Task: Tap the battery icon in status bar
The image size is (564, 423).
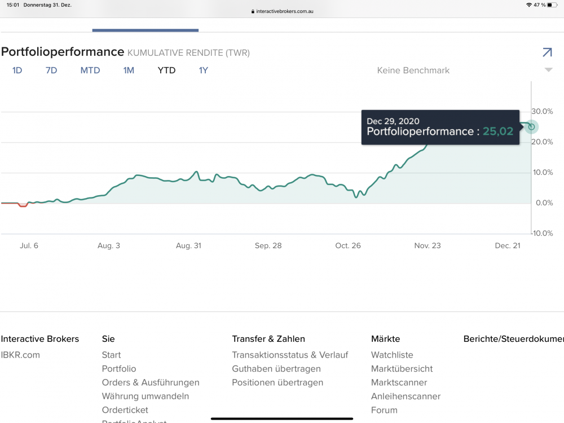Action: coord(551,5)
